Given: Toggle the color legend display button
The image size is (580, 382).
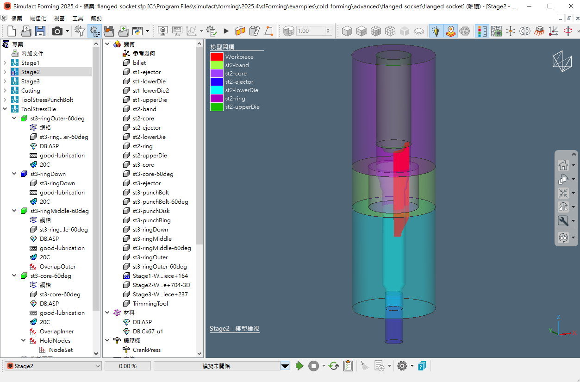Looking at the screenshot, I should click(481, 31).
